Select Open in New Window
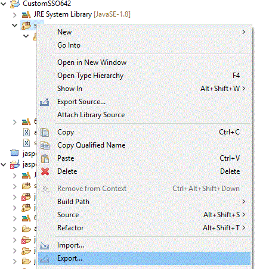Viewport: 266px width, 269px height. 144,62
